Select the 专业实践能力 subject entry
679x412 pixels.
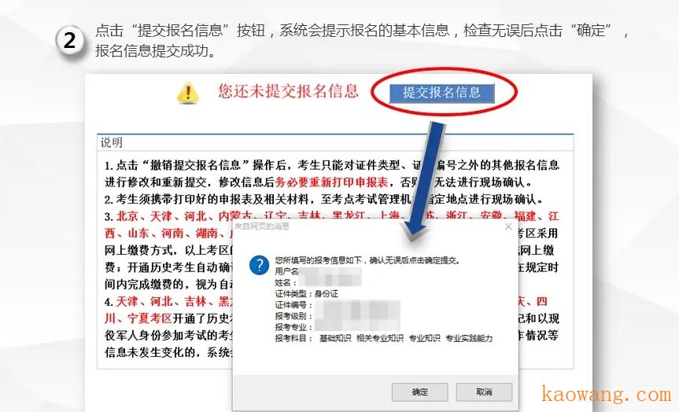click(469, 338)
